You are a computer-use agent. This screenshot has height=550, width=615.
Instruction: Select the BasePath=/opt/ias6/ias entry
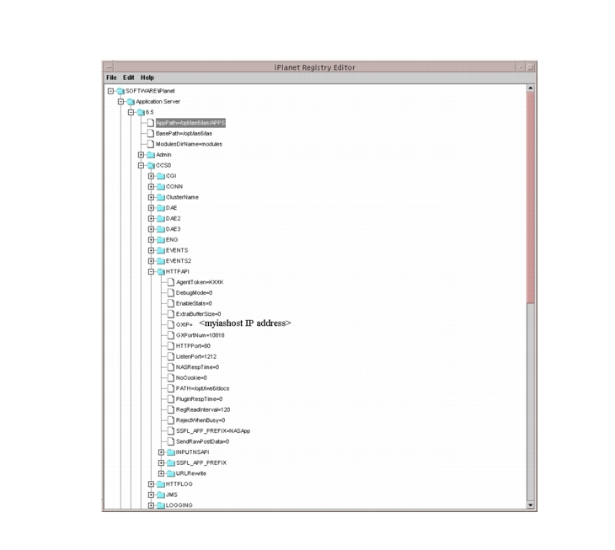(184, 134)
